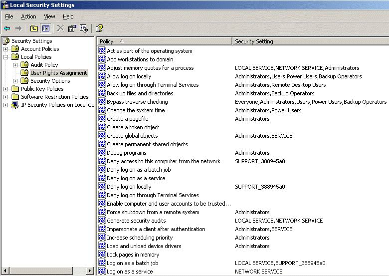Viewport: 389px width, 276px height.
Task: Select the Allow log on locally policy
Action: [129, 76]
